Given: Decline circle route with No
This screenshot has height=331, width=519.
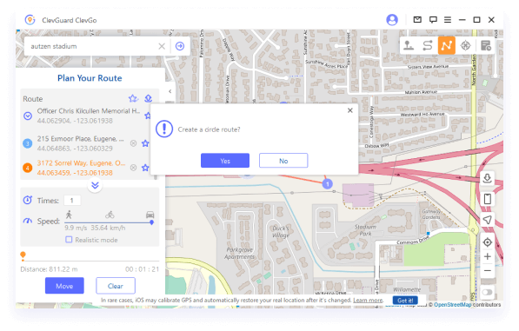Looking at the screenshot, I should tap(283, 161).
